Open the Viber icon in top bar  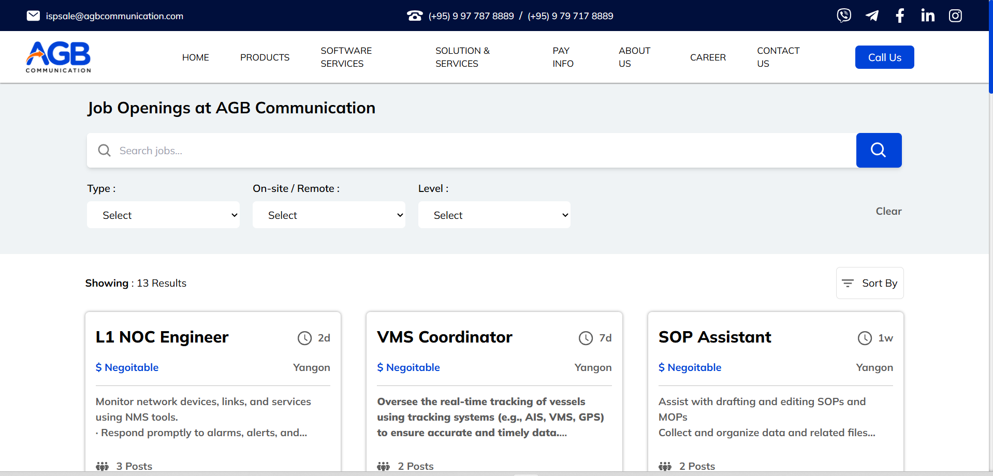coord(844,16)
